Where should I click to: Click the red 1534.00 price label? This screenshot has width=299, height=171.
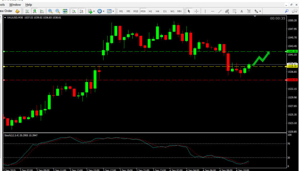[x=292, y=80]
